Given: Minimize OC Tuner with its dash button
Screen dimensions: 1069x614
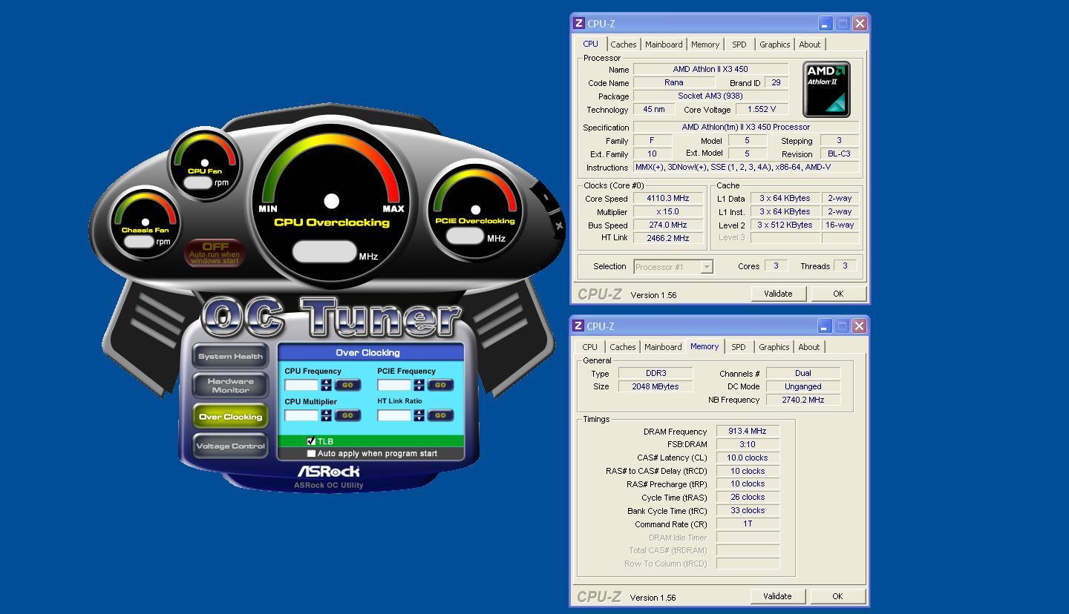Looking at the screenshot, I should click(546, 197).
